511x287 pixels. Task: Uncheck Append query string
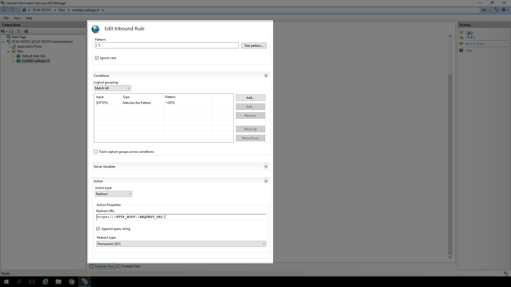(x=98, y=229)
